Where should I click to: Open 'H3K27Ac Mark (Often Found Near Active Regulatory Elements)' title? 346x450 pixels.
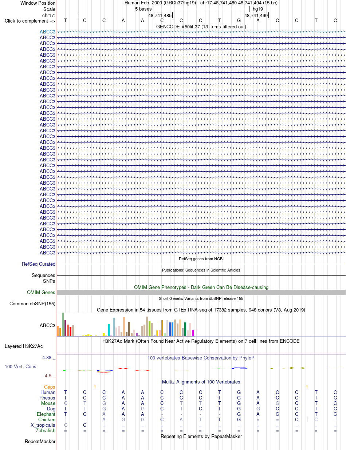(201, 341)
